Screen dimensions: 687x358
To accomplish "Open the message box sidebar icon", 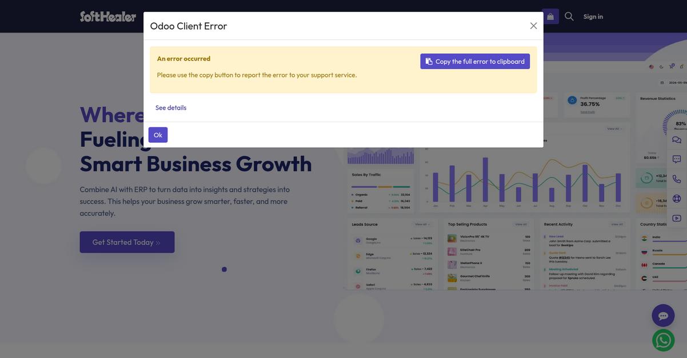I will click(x=677, y=159).
